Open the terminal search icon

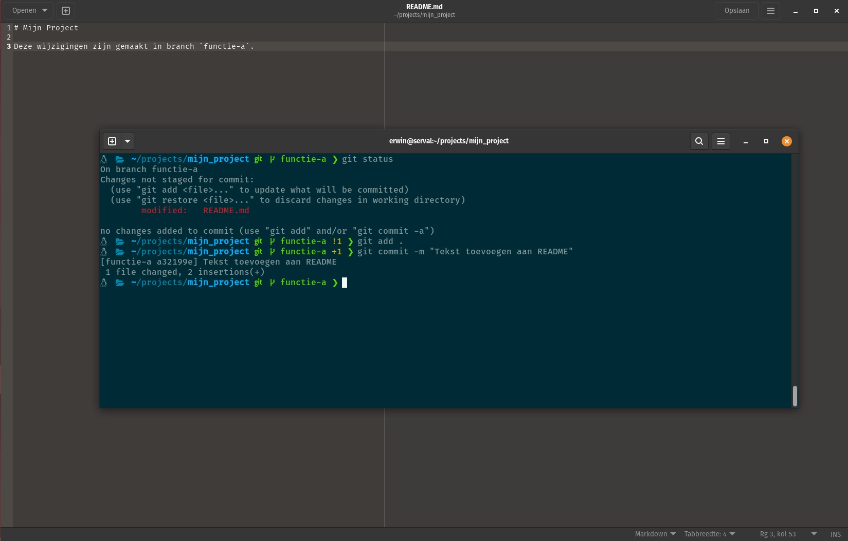(699, 141)
